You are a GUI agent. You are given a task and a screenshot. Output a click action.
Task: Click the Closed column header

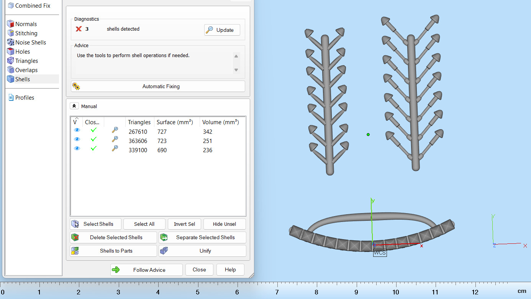(x=93, y=122)
